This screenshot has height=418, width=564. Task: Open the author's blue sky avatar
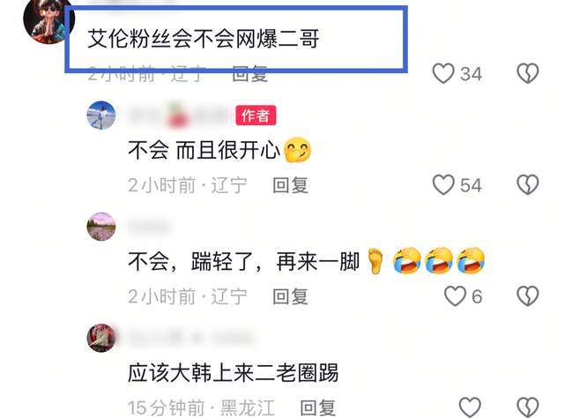tap(101, 116)
